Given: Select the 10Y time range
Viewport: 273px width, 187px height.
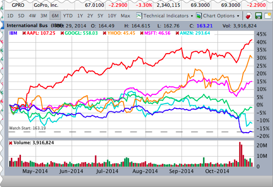Looking at the screenshot, I should (x=112, y=16).
